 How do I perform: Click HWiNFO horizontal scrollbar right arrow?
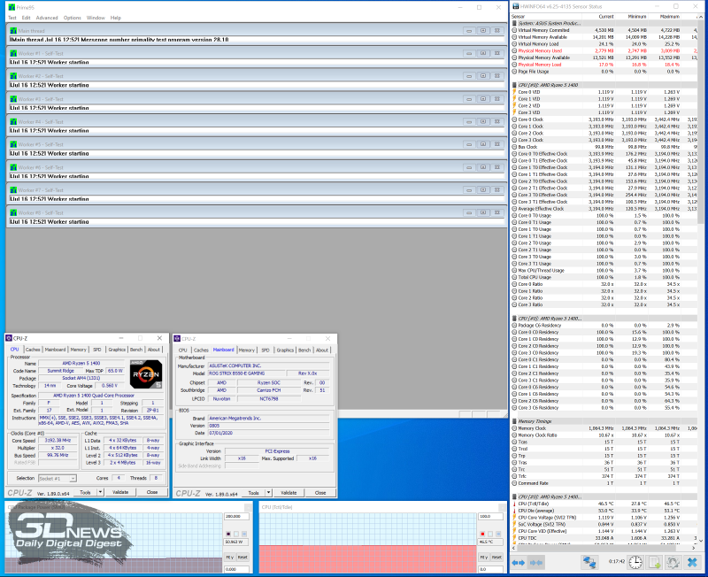coord(694,548)
